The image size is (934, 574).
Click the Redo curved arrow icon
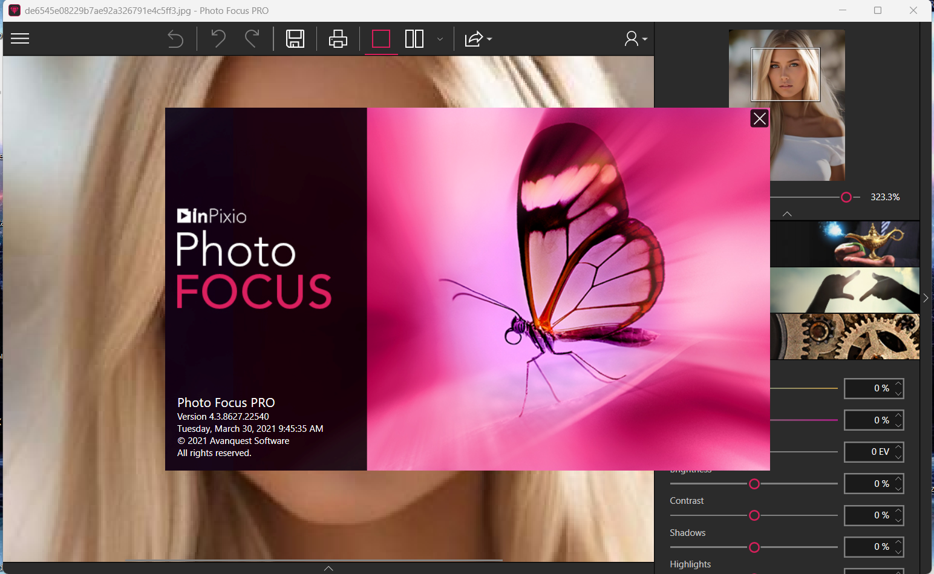click(x=252, y=39)
